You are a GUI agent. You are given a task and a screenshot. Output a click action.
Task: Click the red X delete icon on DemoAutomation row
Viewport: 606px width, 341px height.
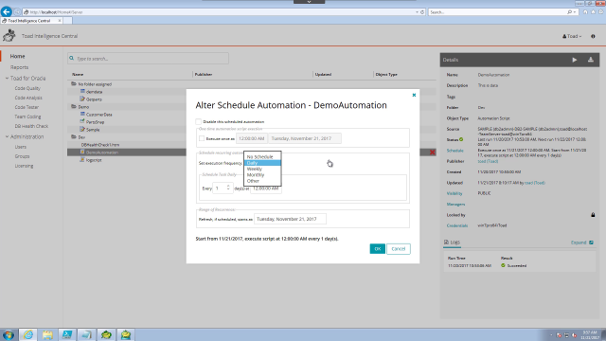433,153
